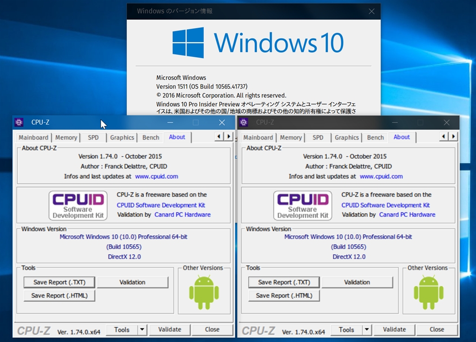Viewport: 476px width, 342px height.
Task: Click Save Report (.TXT) in right CPU-Z window
Action: click(x=284, y=282)
